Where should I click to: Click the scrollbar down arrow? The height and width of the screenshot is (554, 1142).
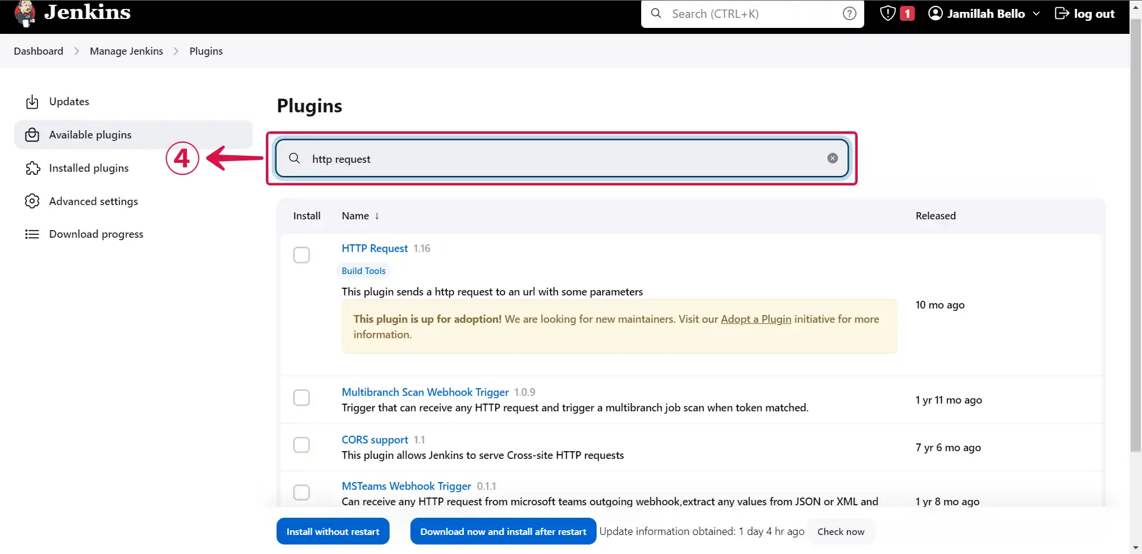[x=1136, y=548]
